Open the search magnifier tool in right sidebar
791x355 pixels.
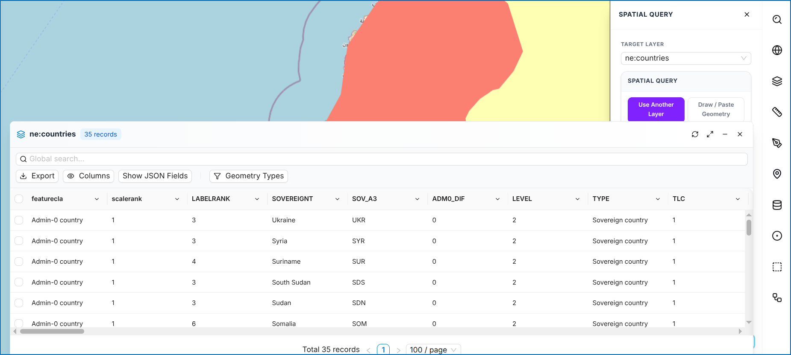click(777, 20)
